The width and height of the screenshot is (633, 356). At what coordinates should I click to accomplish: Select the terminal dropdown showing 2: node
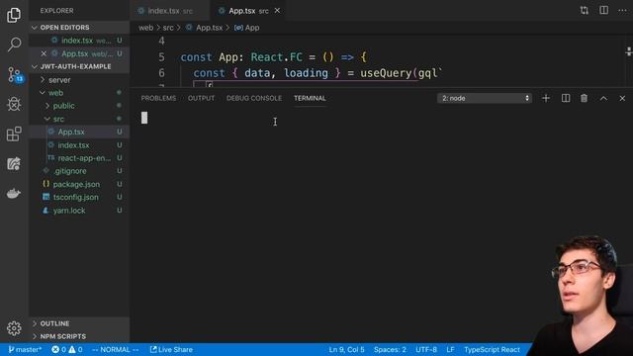click(485, 98)
